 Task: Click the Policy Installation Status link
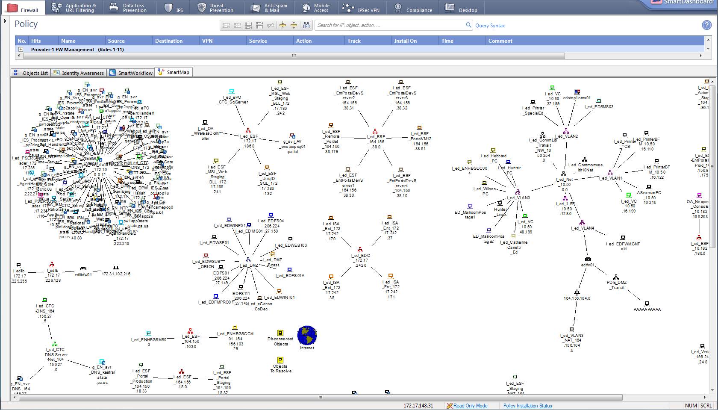click(x=527, y=406)
